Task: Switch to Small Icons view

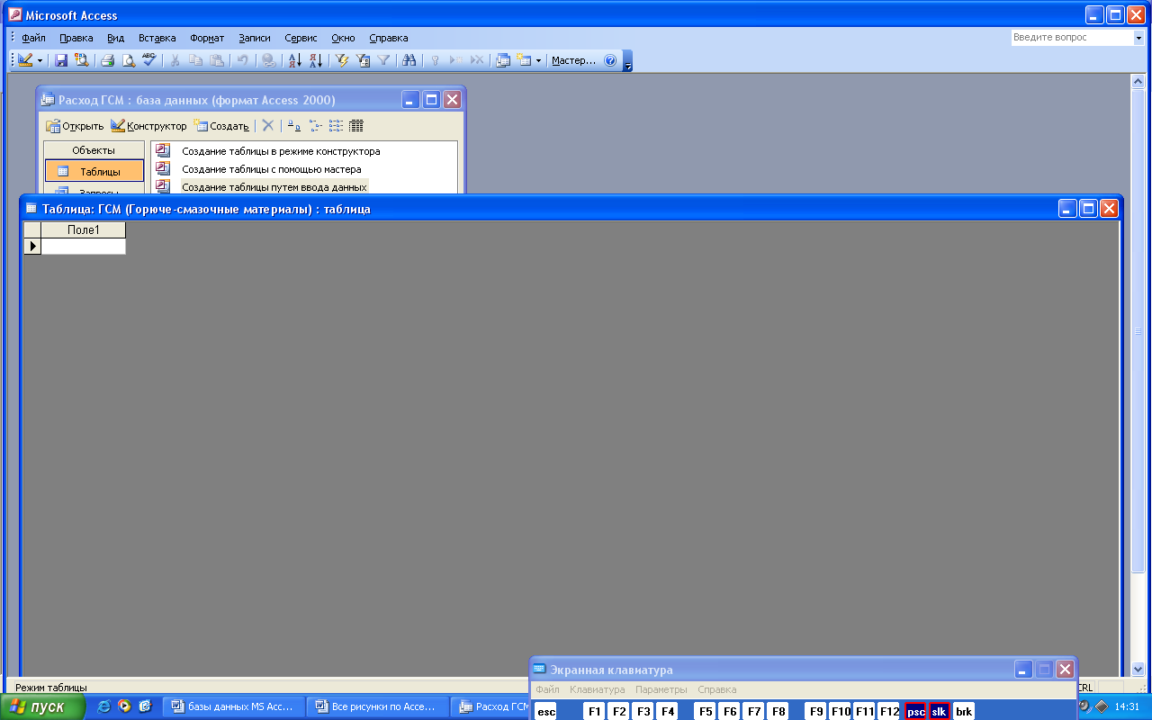Action: pyautogui.click(x=314, y=126)
